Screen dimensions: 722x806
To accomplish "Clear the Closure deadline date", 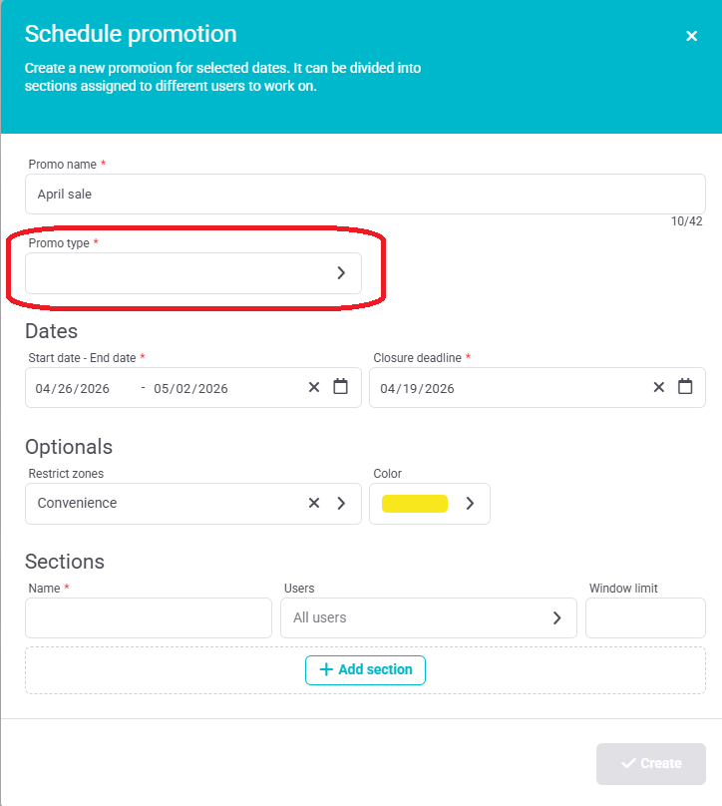I will (659, 387).
